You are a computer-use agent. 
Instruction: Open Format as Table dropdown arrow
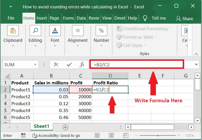pos(156,37)
